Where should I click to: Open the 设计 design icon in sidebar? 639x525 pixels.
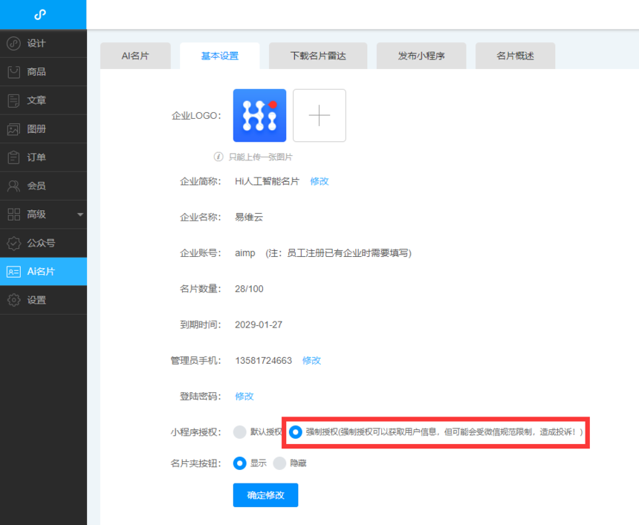pyautogui.click(x=13, y=43)
